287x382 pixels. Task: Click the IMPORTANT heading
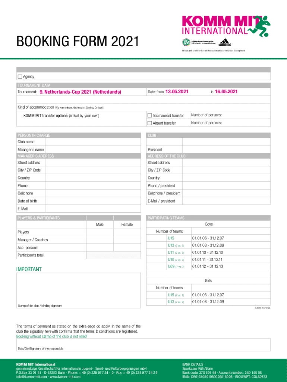pos(29,269)
